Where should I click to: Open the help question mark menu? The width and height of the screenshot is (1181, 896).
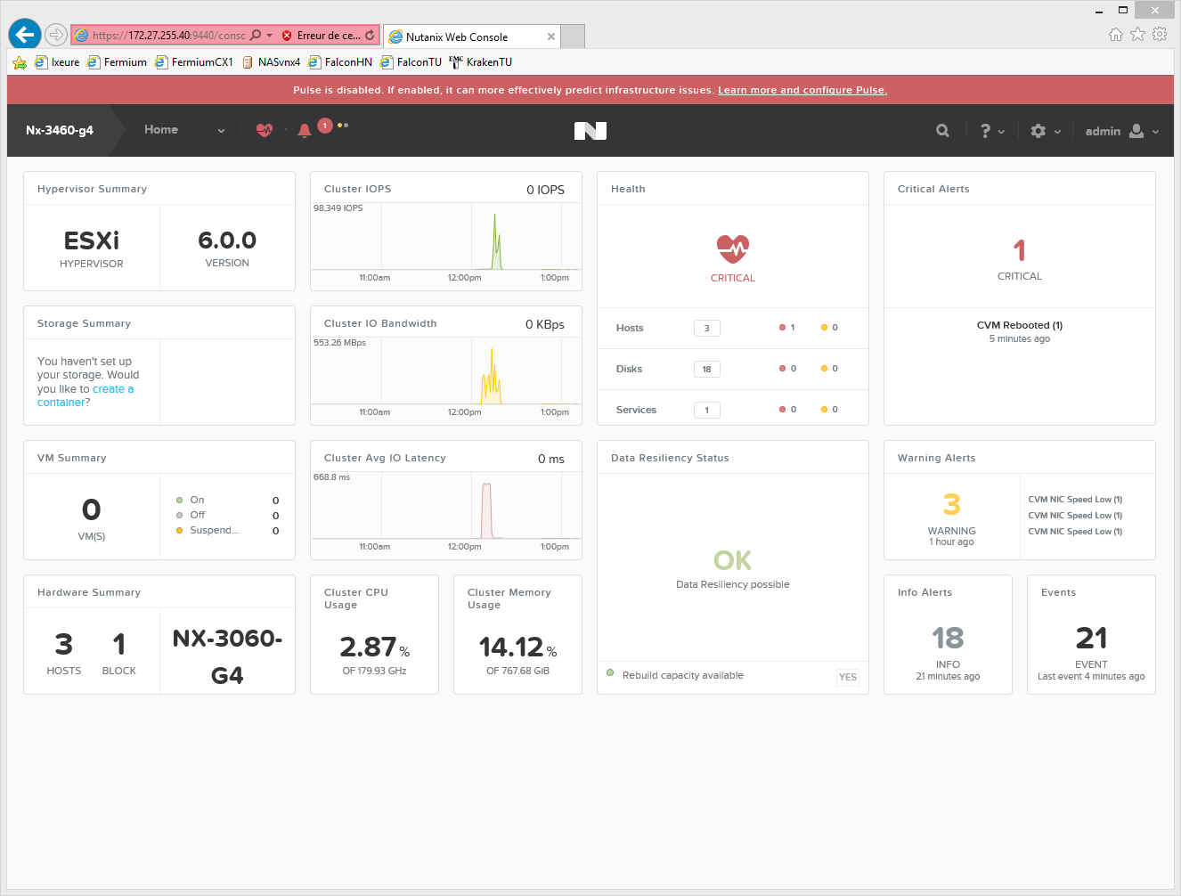pyautogui.click(x=991, y=131)
